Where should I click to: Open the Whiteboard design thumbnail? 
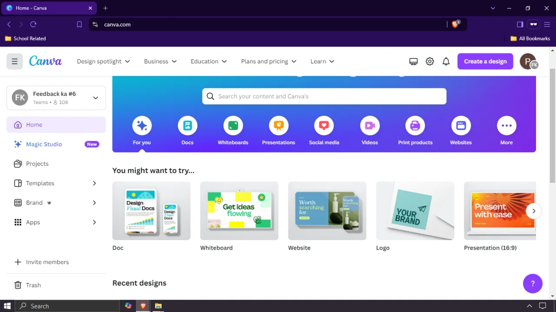(239, 211)
